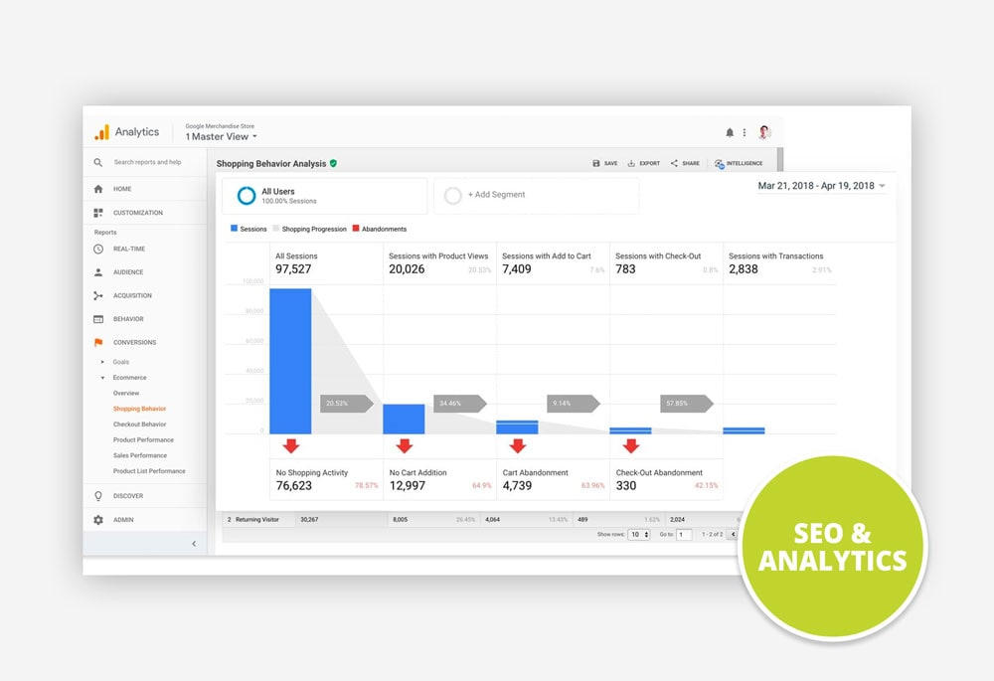Click the user profile avatar
The image size is (994, 681).
pos(764,132)
